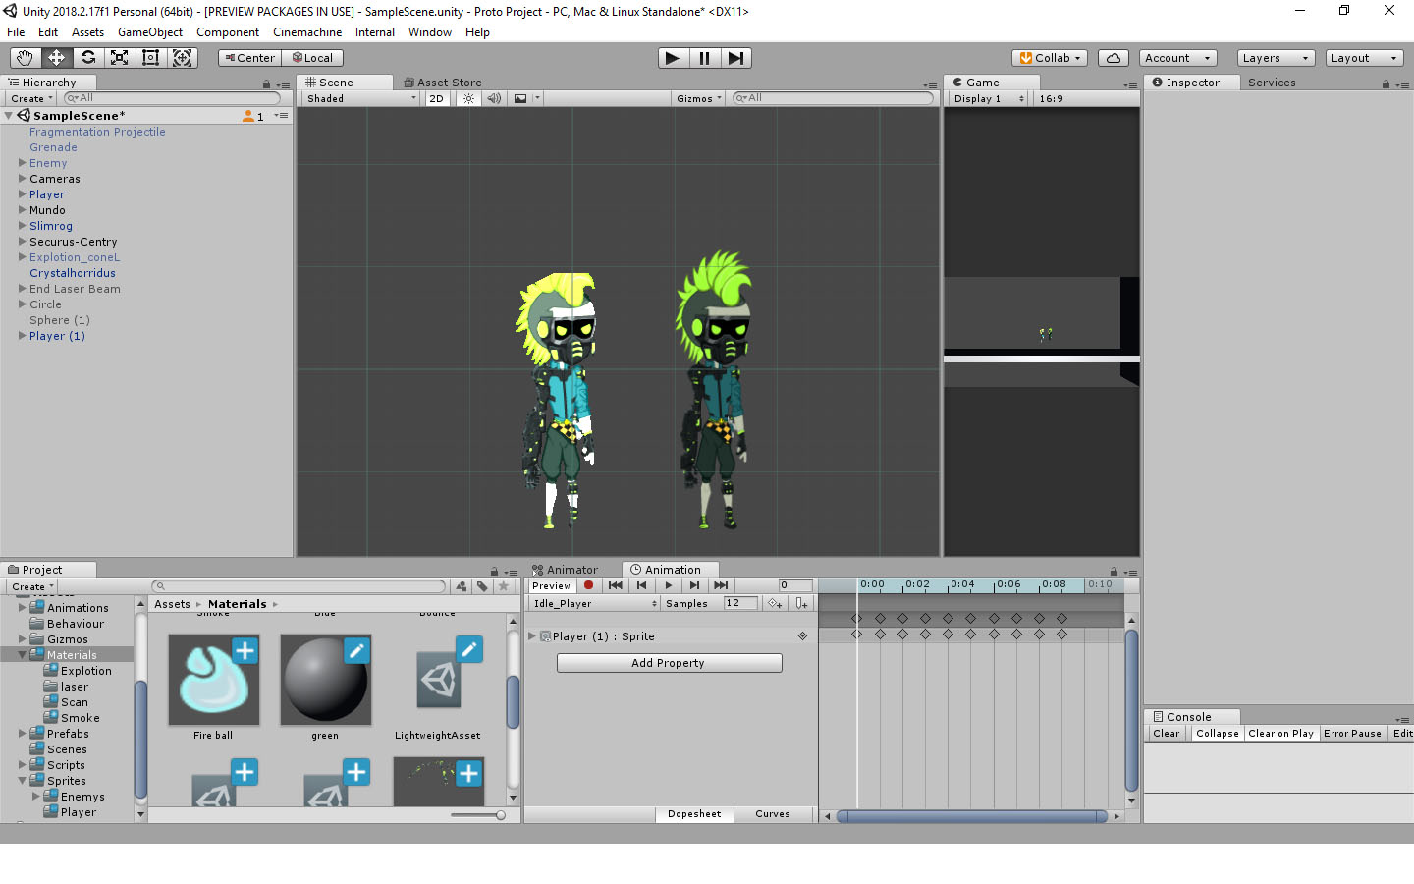
Task: Click the Step frame button
Action: [736, 58]
